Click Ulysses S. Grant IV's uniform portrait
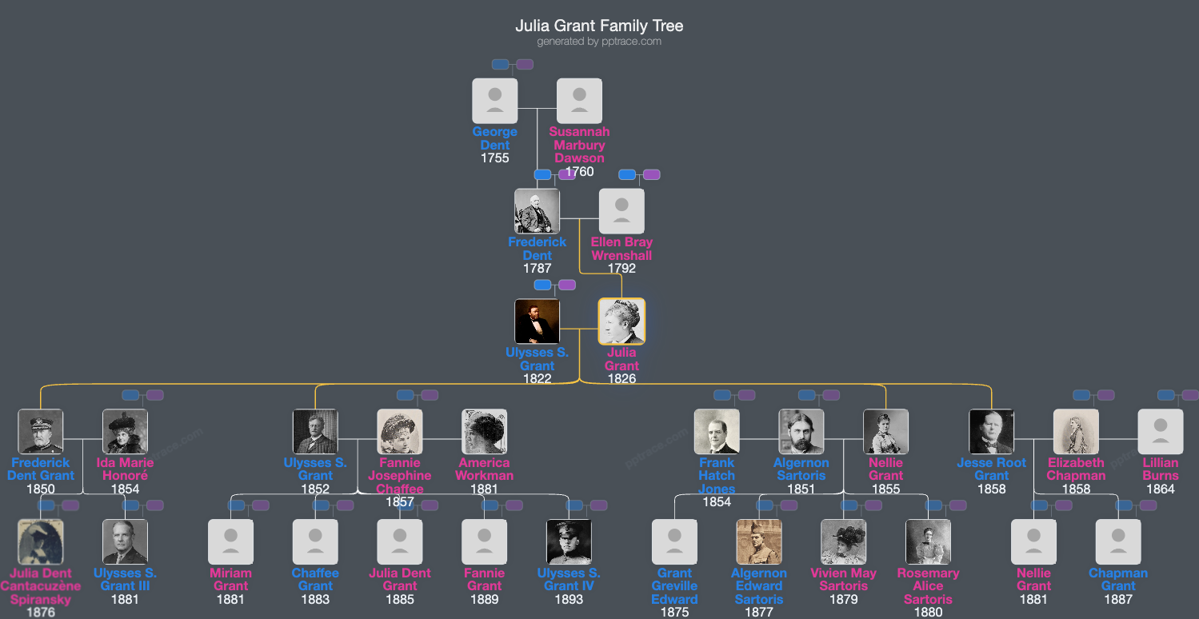This screenshot has width=1199, height=619. click(569, 541)
